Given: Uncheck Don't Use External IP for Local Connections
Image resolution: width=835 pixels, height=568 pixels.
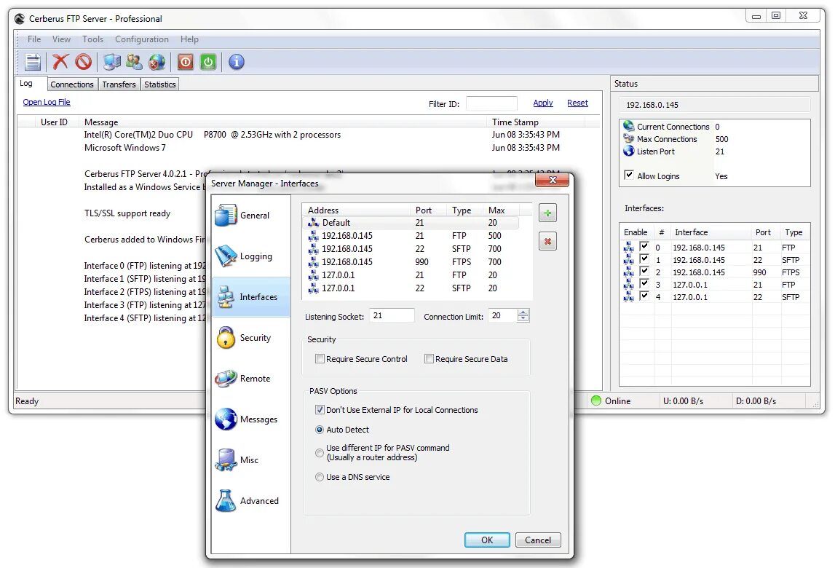Looking at the screenshot, I should click(x=320, y=410).
